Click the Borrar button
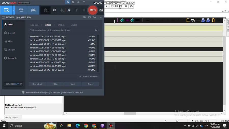The image size is (229, 129). 90,84
